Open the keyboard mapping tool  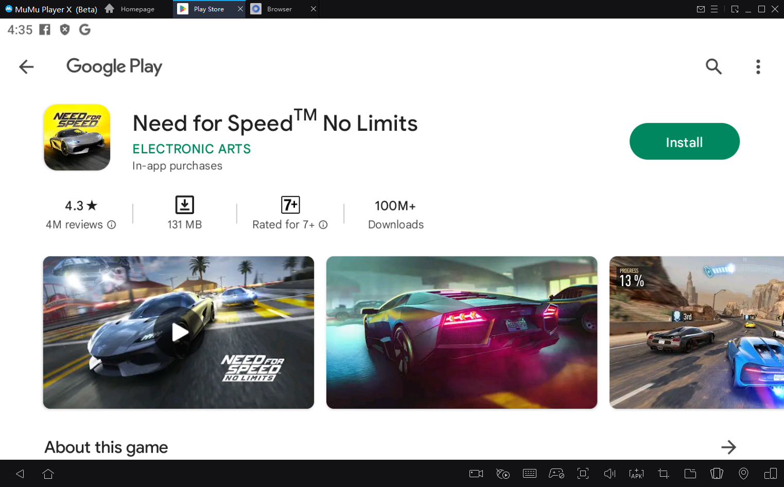point(529,474)
